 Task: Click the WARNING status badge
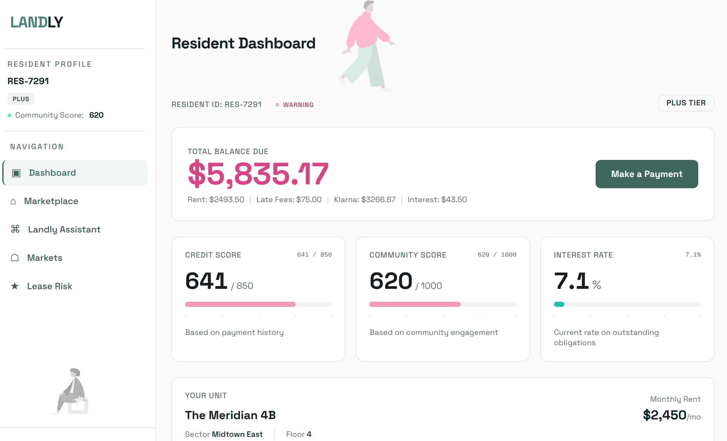pyautogui.click(x=294, y=105)
